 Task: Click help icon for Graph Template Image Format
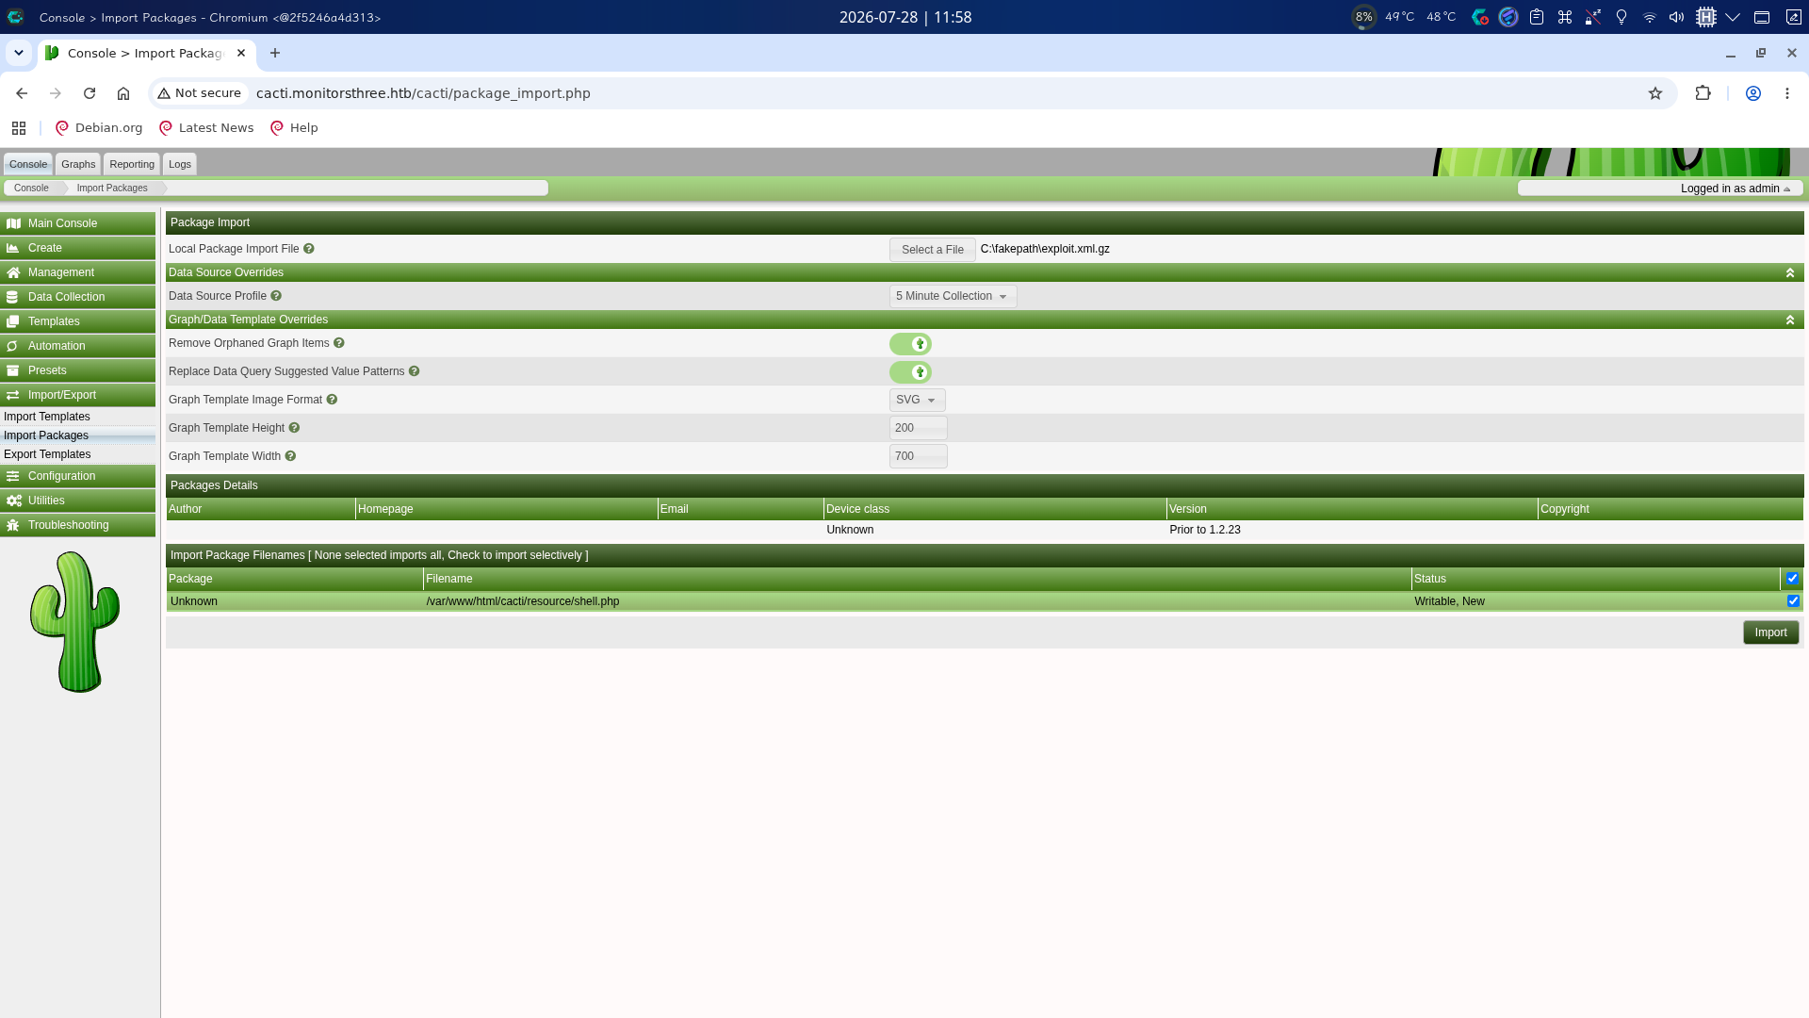[332, 400]
